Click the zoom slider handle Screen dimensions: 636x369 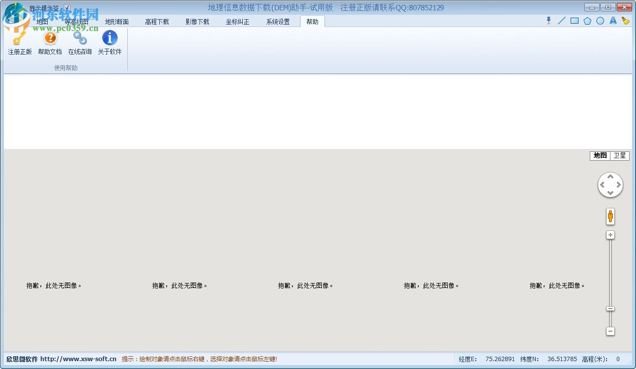point(610,309)
